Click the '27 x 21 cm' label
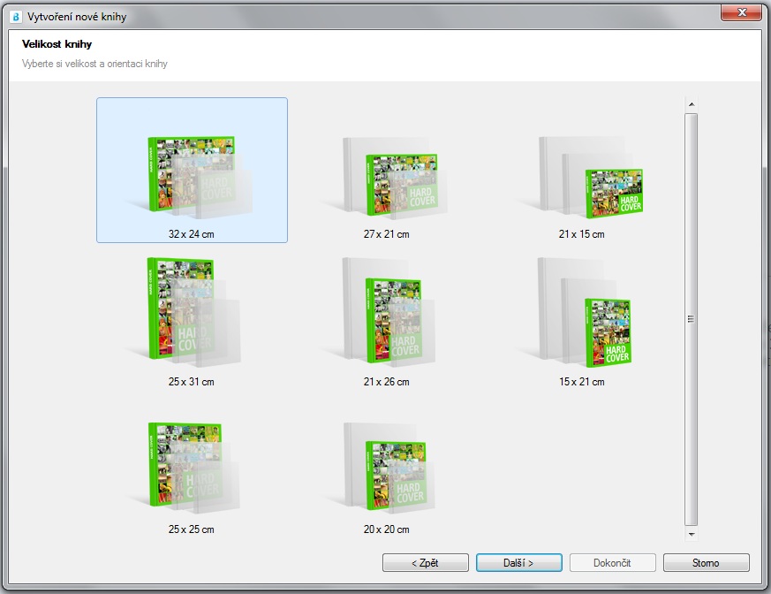Image resolution: width=771 pixels, height=594 pixels. pyautogui.click(x=387, y=234)
